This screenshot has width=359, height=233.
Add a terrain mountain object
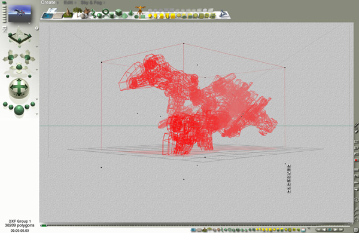(x=68, y=13)
